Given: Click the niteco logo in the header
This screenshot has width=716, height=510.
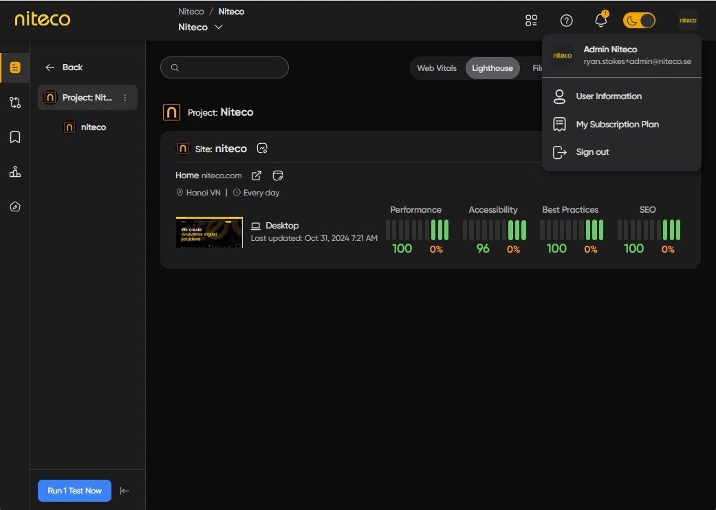Looking at the screenshot, I should tap(43, 19).
